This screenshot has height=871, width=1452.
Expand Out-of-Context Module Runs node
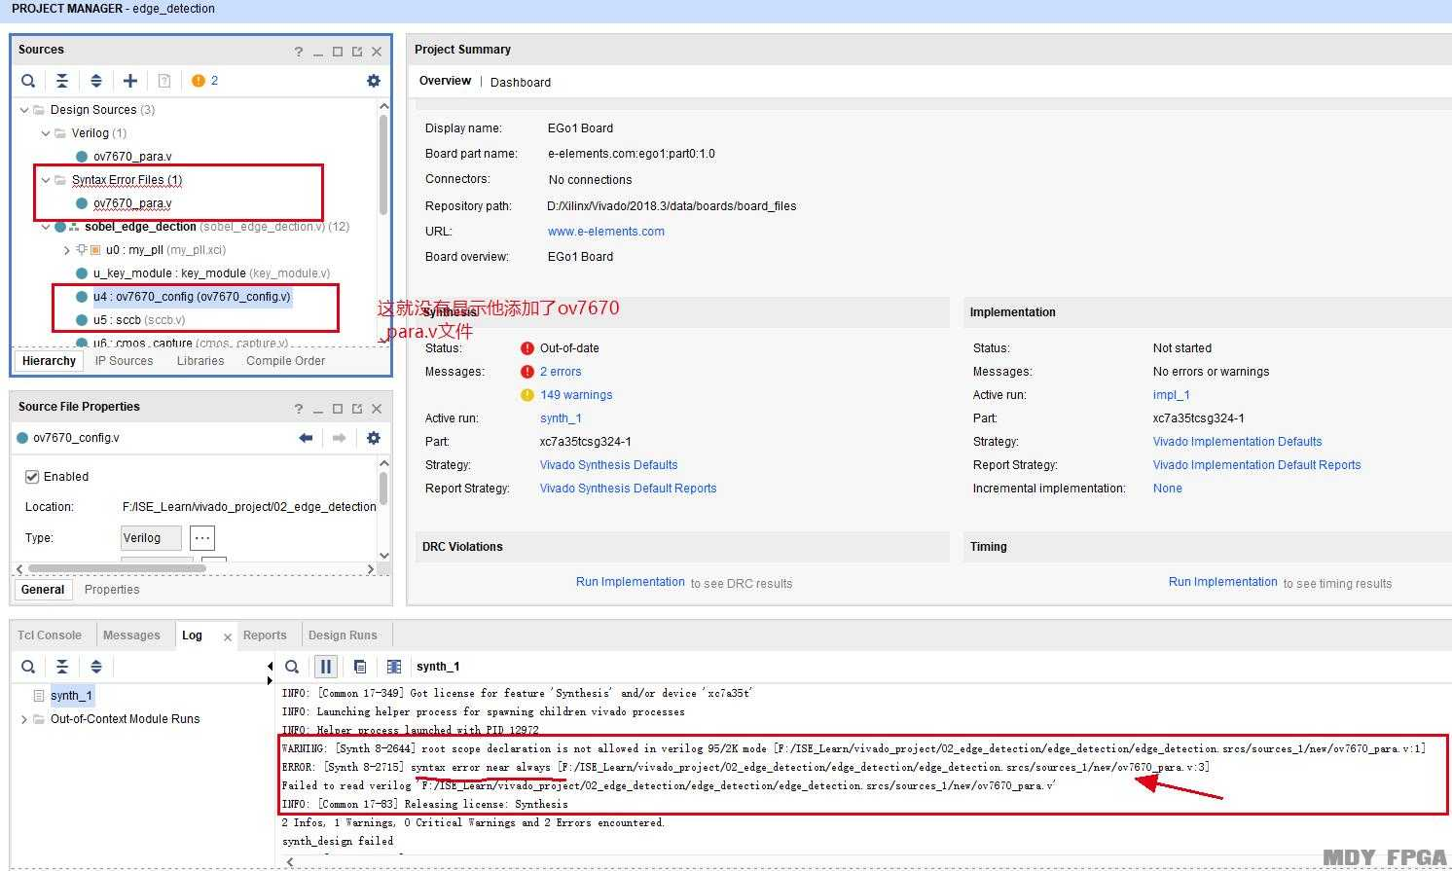click(x=24, y=719)
